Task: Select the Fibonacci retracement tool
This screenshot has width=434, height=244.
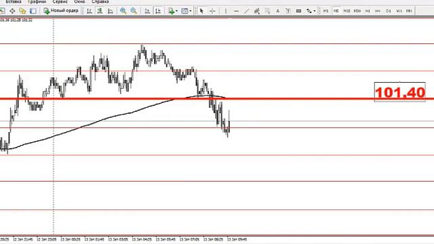Action: tap(267, 11)
